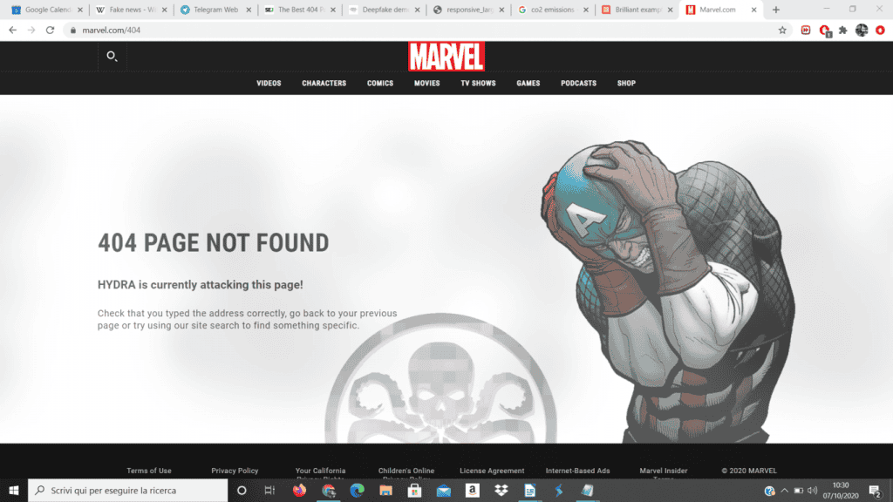Switch to the Fake news Wikipedia tab
Viewport: 893px width, 502px height.
[x=133, y=10]
